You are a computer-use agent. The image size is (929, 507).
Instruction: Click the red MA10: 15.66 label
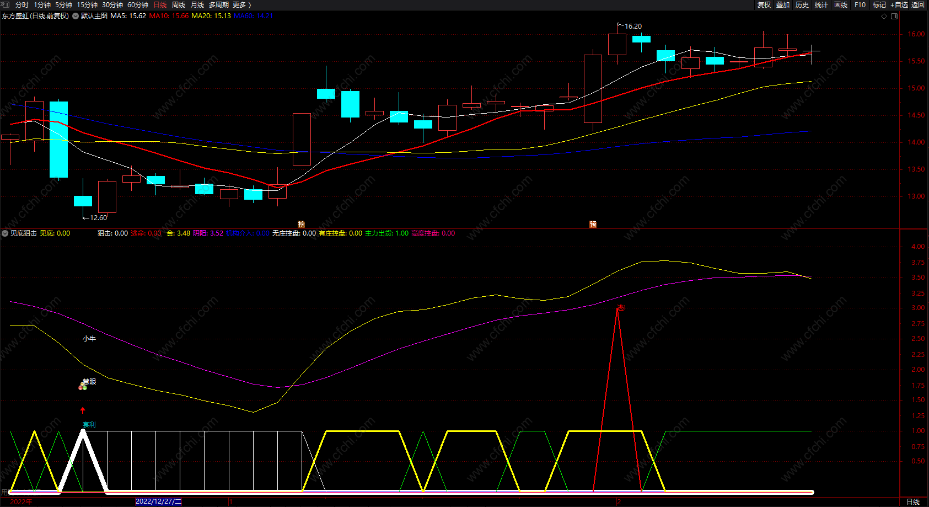[169, 16]
